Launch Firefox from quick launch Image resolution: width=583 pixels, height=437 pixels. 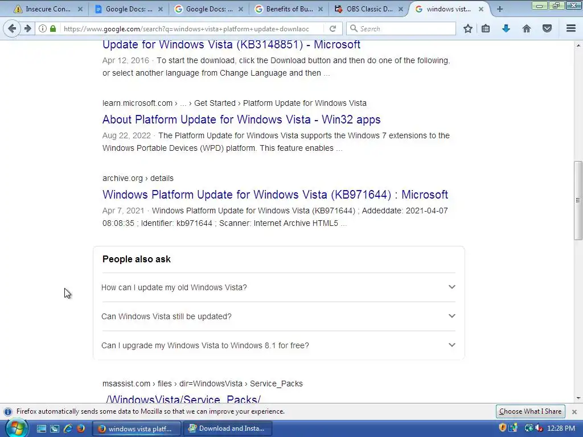pos(80,428)
